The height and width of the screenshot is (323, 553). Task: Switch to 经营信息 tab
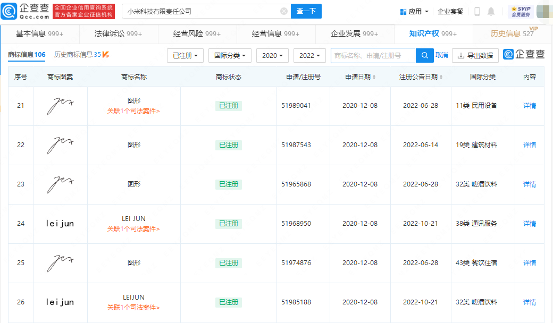coord(275,34)
